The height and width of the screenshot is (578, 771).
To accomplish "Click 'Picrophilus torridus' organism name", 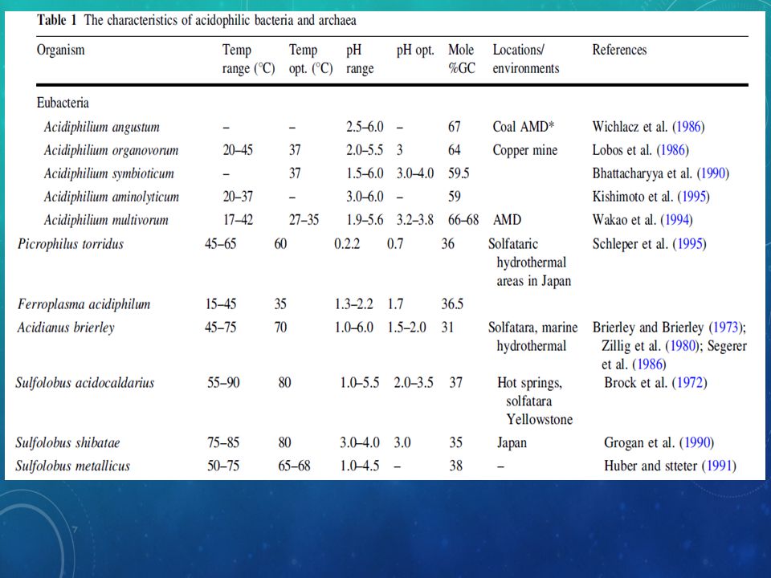I will coord(71,244).
